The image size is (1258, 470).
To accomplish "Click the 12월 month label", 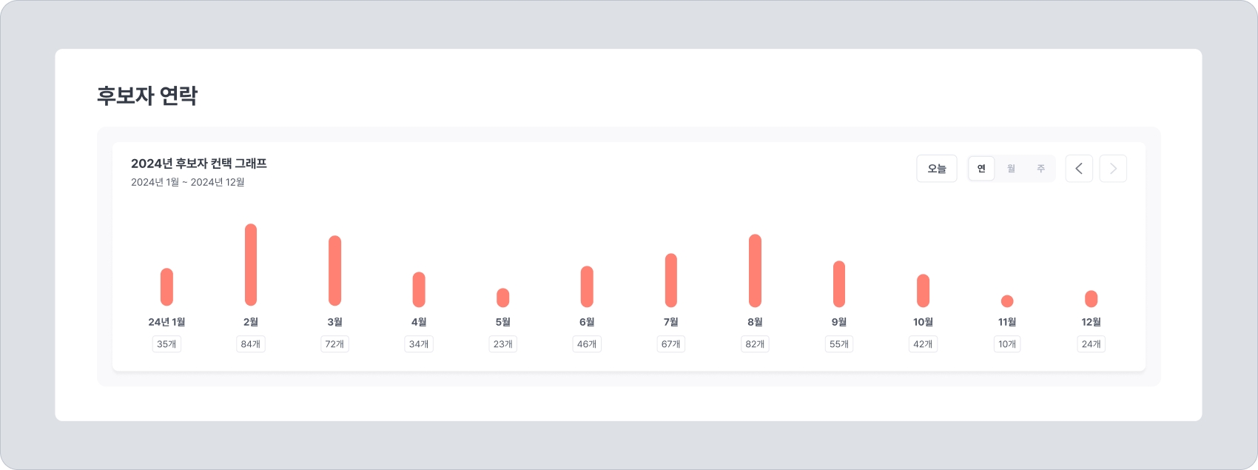I will 1091,322.
